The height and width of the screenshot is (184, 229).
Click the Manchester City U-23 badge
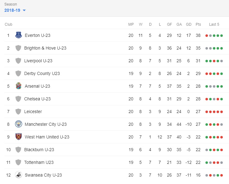pyautogui.click(x=19, y=124)
